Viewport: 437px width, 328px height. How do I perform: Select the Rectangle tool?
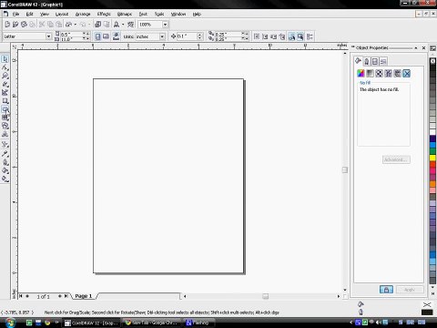5,101
